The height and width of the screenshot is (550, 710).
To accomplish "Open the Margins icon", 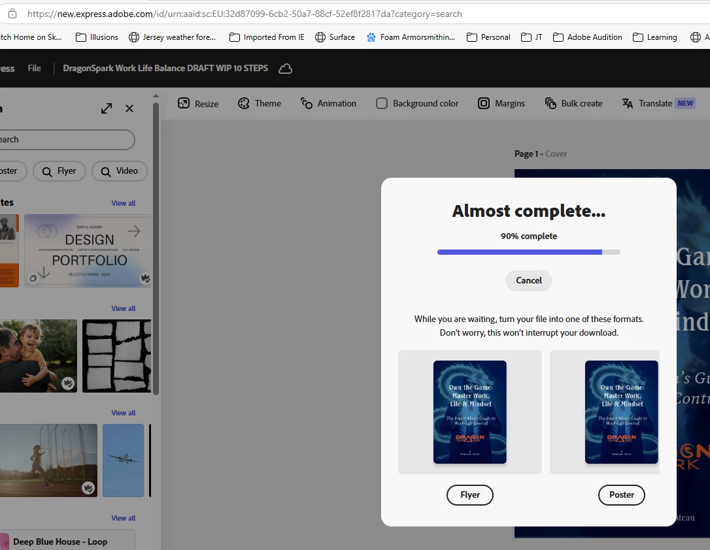I will (x=484, y=104).
